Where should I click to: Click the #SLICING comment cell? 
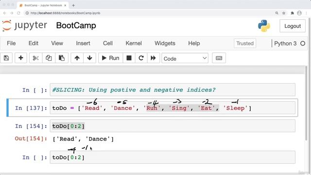point(173,90)
